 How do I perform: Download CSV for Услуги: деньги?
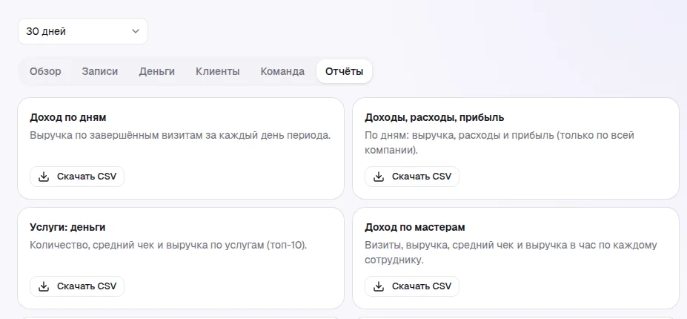(77, 286)
